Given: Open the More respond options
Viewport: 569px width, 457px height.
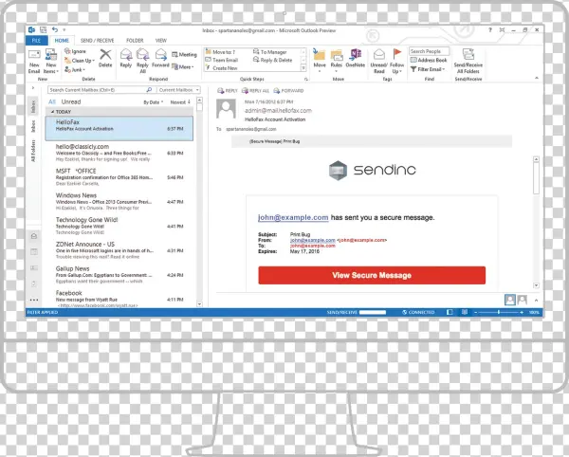Looking at the screenshot, I should (183, 66).
